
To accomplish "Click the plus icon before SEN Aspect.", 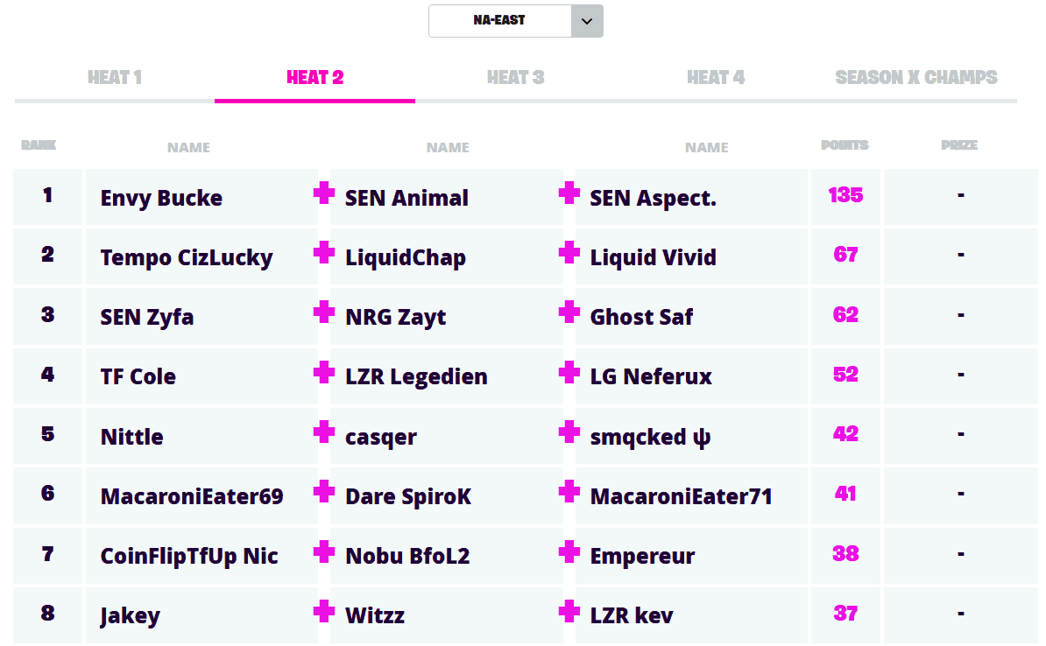I will point(569,193).
